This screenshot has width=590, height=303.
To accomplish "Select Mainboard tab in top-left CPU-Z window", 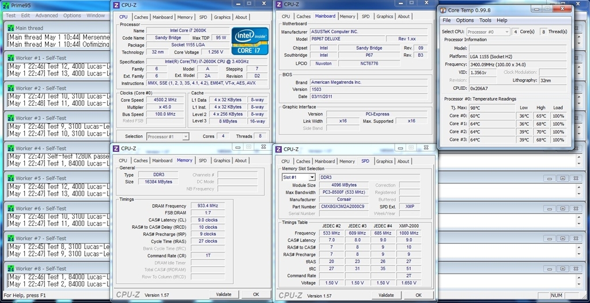I will click(162, 17).
